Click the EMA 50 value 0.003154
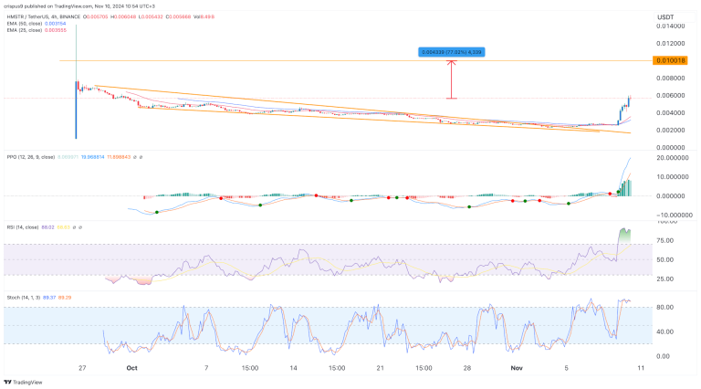This screenshot has width=701, height=389. tap(55, 24)
